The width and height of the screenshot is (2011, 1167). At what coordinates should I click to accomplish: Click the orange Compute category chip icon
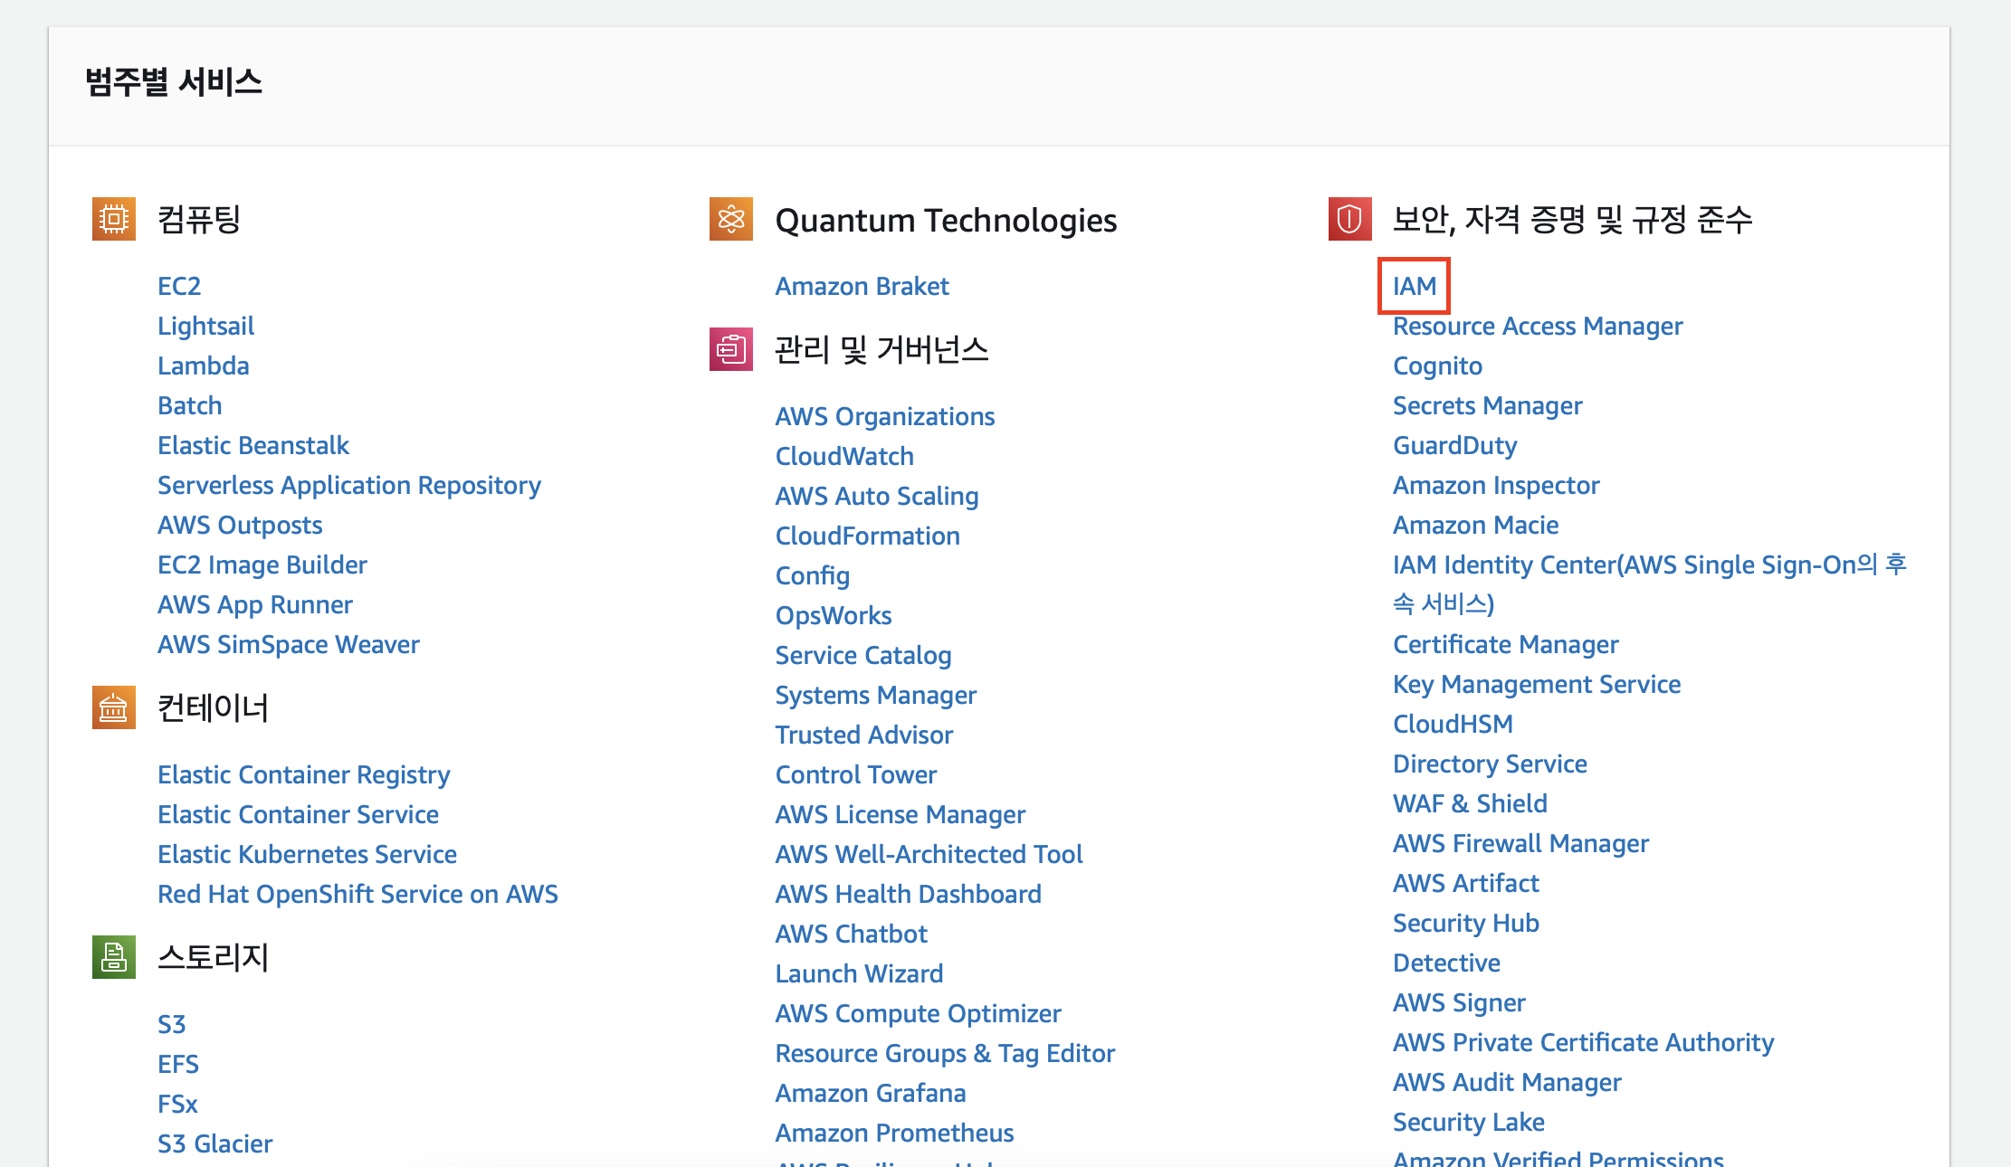[114, 219]
